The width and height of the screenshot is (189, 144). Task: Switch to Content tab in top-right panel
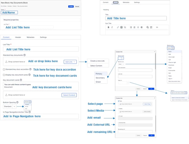click(106, 3)
